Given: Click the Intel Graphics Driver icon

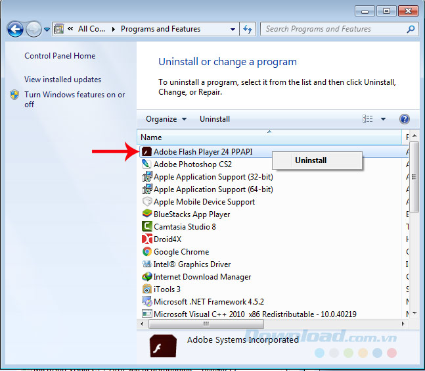Looking at the screenshot, I should (146, 264).
